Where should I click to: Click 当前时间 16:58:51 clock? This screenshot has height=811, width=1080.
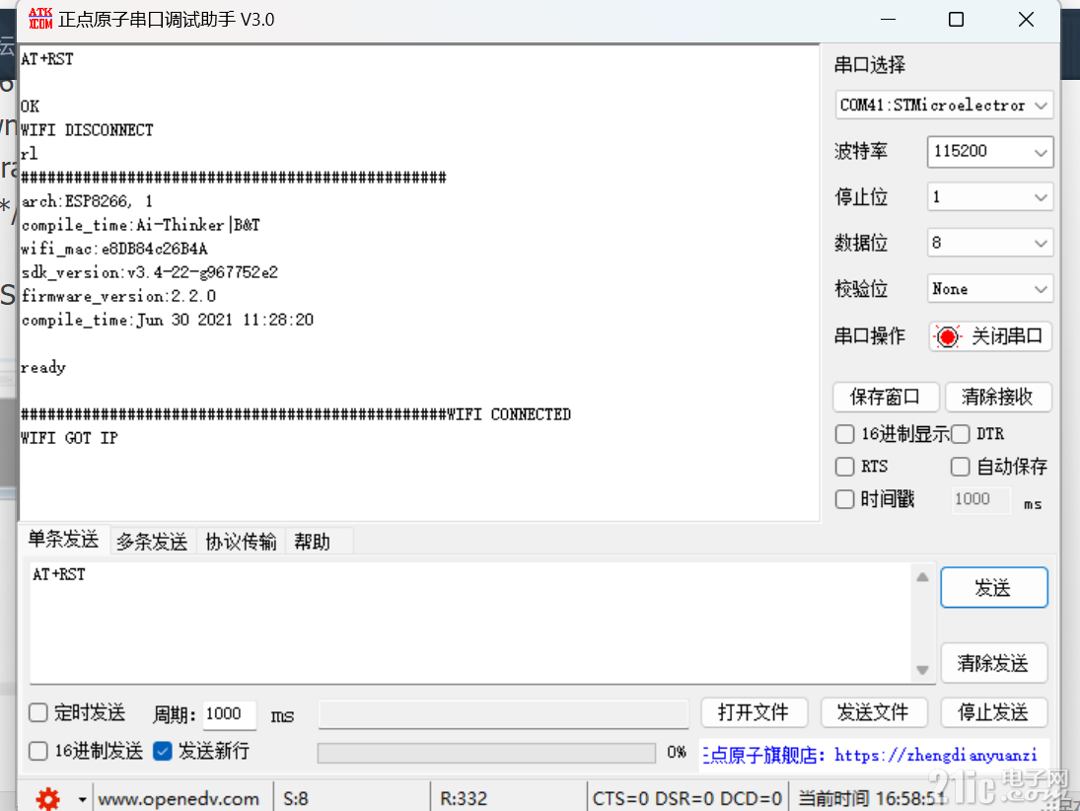click(872, 799)
